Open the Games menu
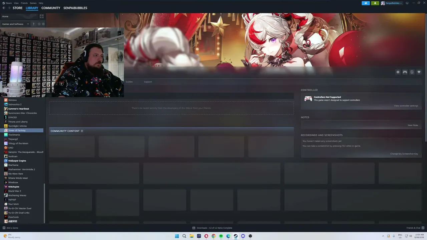Screen dimensions: 427x240 coord(33,3)
